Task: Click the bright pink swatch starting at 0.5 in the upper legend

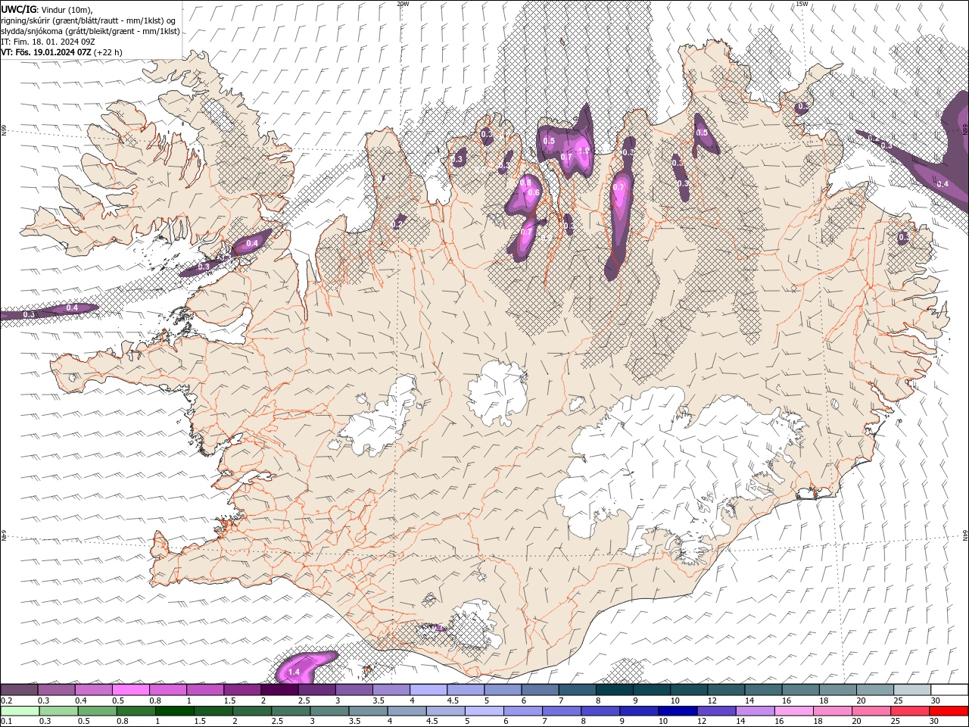Action: [x=130, y=690]
